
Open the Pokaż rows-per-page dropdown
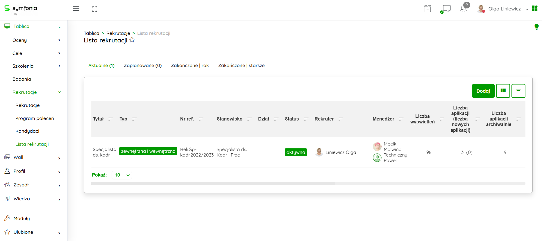coord(122,175)
